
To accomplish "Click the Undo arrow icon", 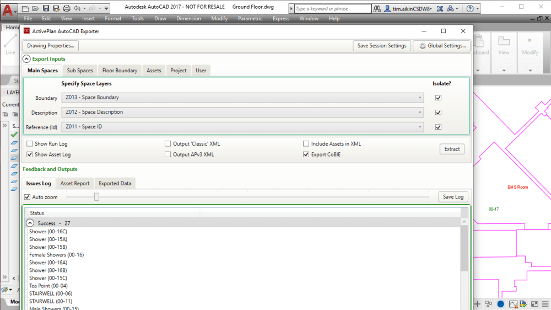I will pyautogui.click(x=77, y=8).
